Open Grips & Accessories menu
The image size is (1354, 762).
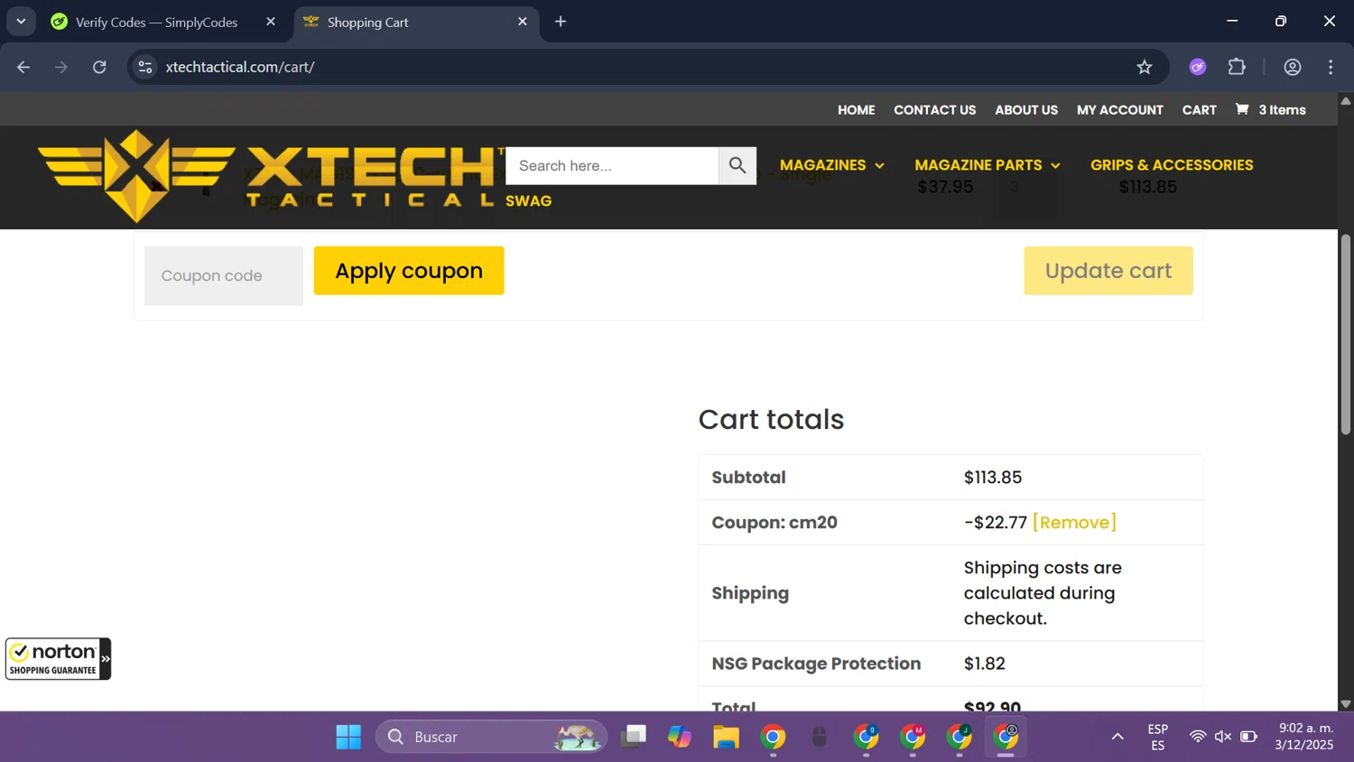pyautogui.click(x=1172, y=165)
